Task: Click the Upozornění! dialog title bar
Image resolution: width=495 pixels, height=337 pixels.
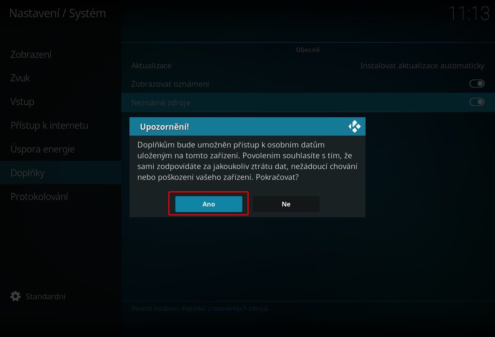Action: 247,127
